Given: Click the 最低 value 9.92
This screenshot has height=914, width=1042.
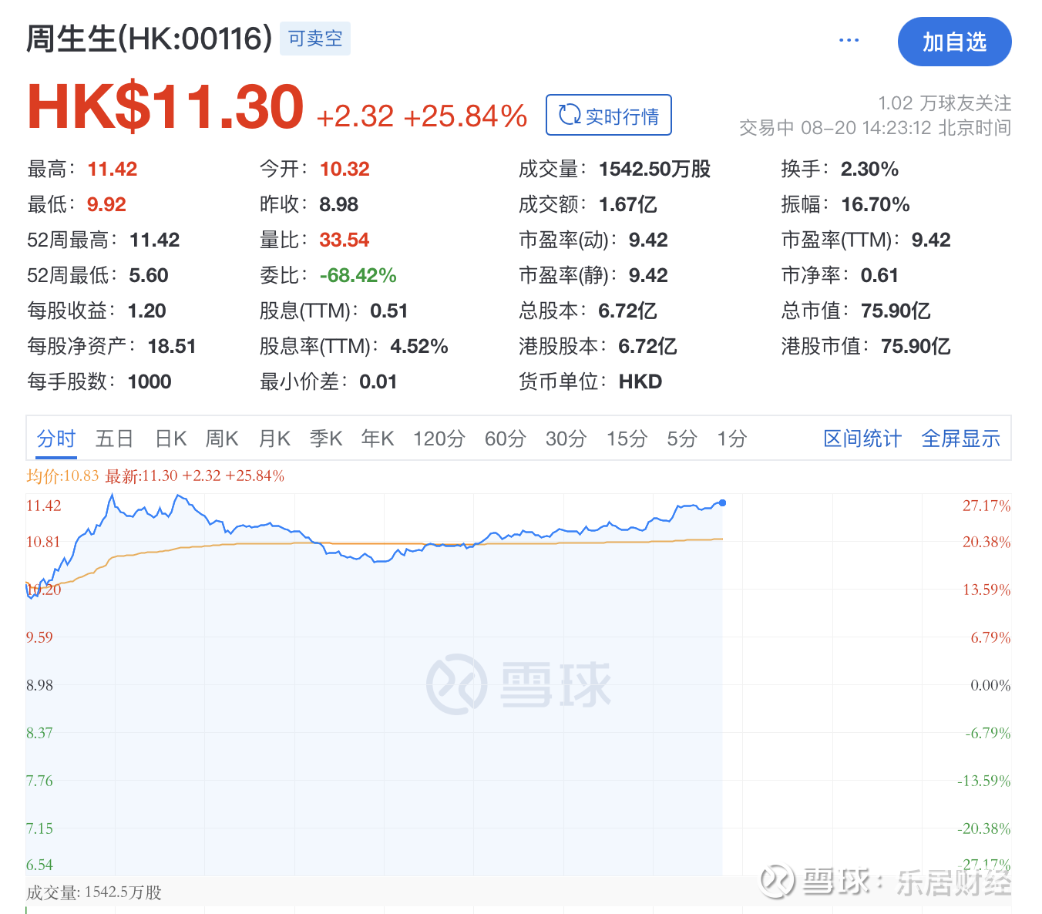Looking at the screenshot, I should 106,204.
